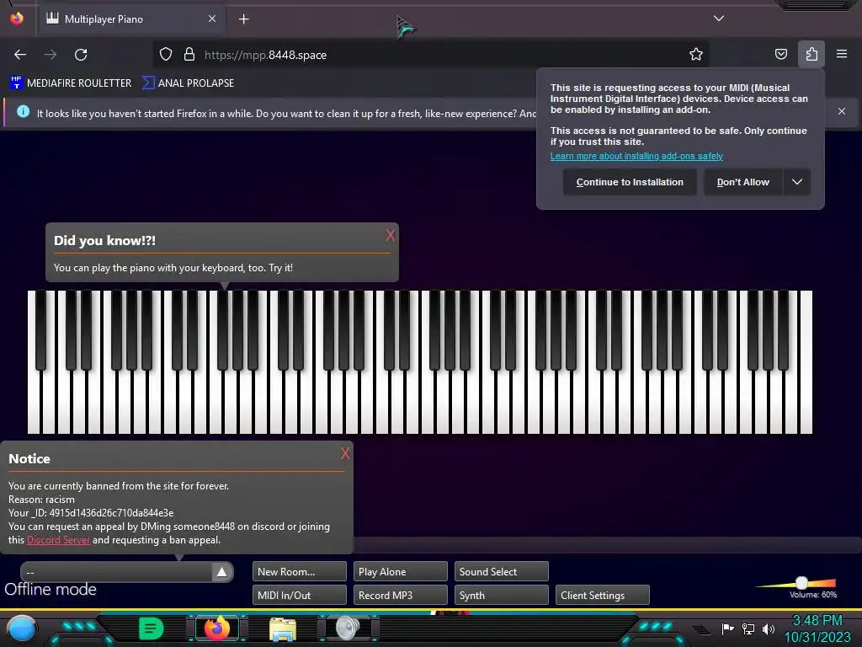Open File Explorer from the taskbar
The image size is (862, 647).
[x=283, y=628]
